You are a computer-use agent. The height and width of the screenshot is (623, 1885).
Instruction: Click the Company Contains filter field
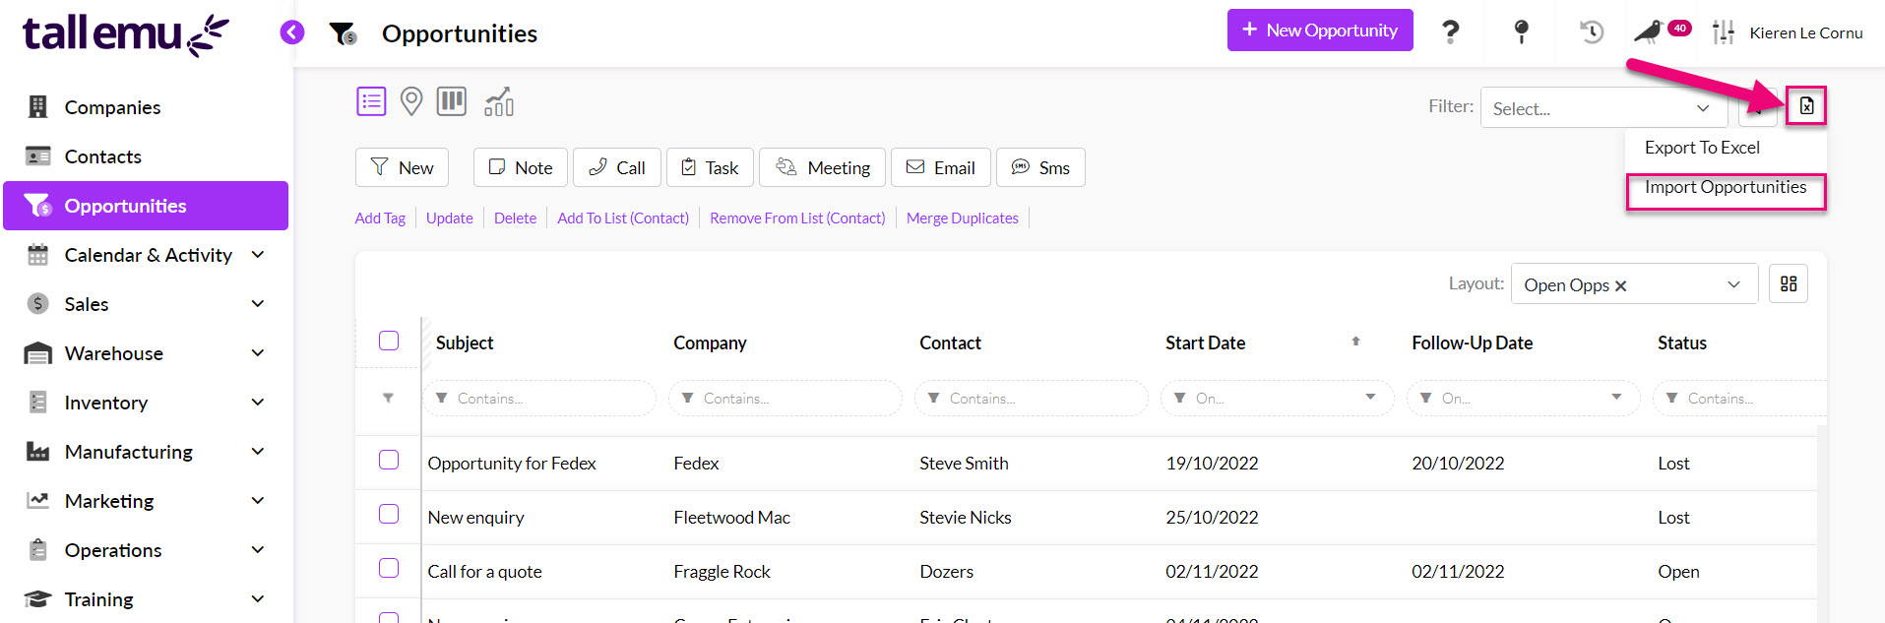pos(785,398)
